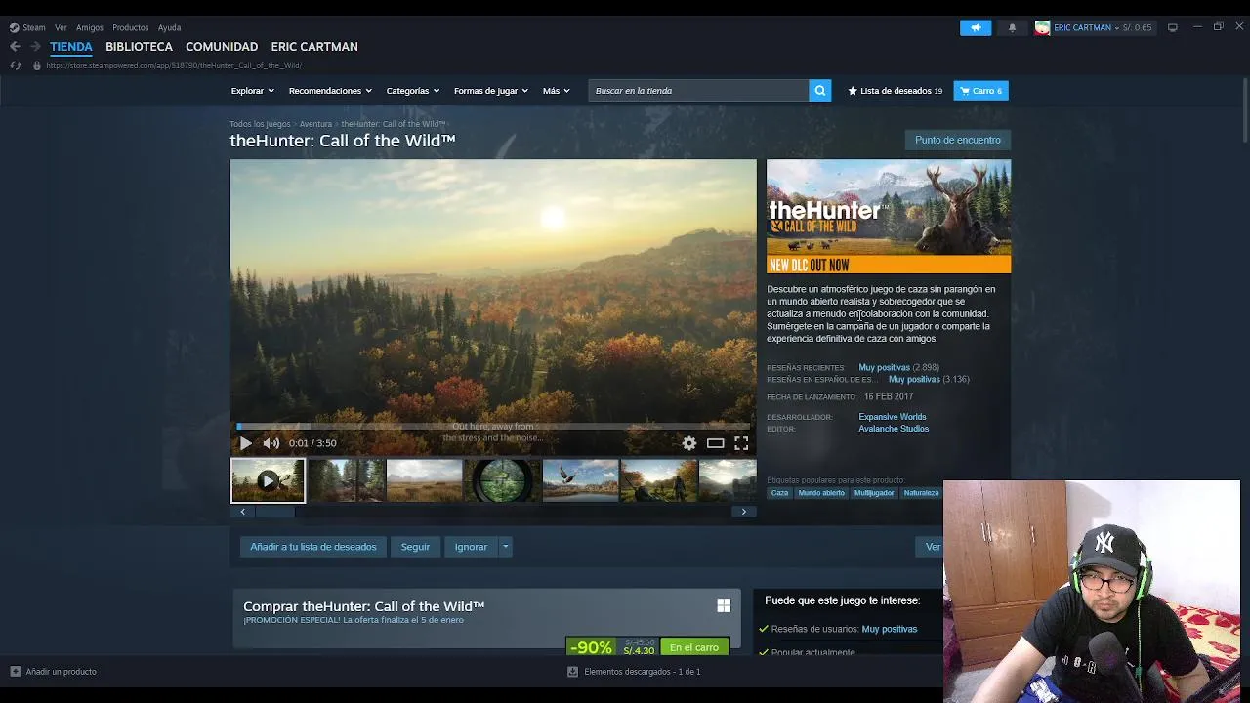Open the ERIC CARTMAN profile tab
This screenshot has width=1250, height=703.
pos(314,46)
